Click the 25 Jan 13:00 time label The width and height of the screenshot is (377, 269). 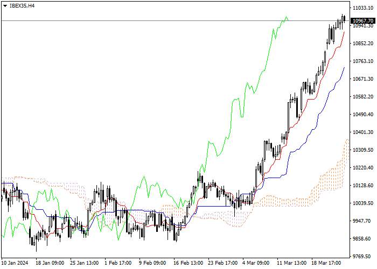pos(85,263)
